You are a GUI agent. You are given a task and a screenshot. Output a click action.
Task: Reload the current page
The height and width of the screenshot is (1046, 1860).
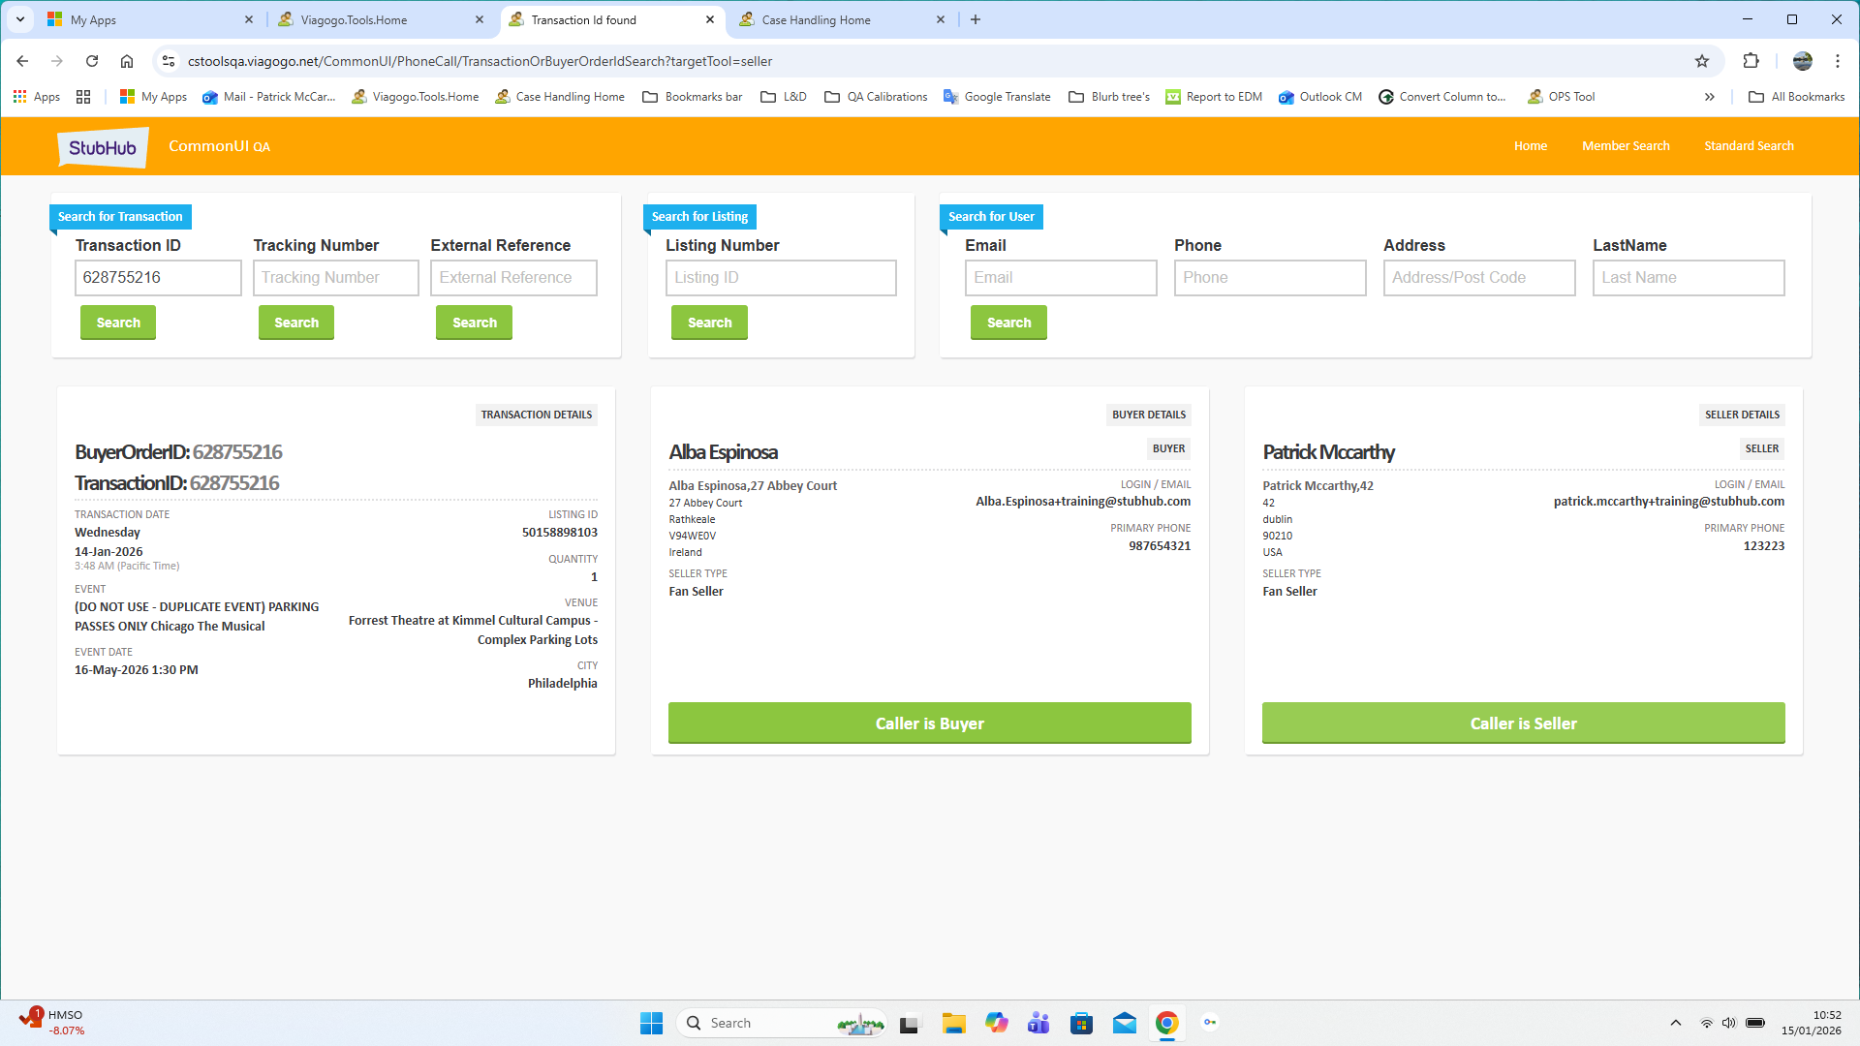tap(92, 61)
